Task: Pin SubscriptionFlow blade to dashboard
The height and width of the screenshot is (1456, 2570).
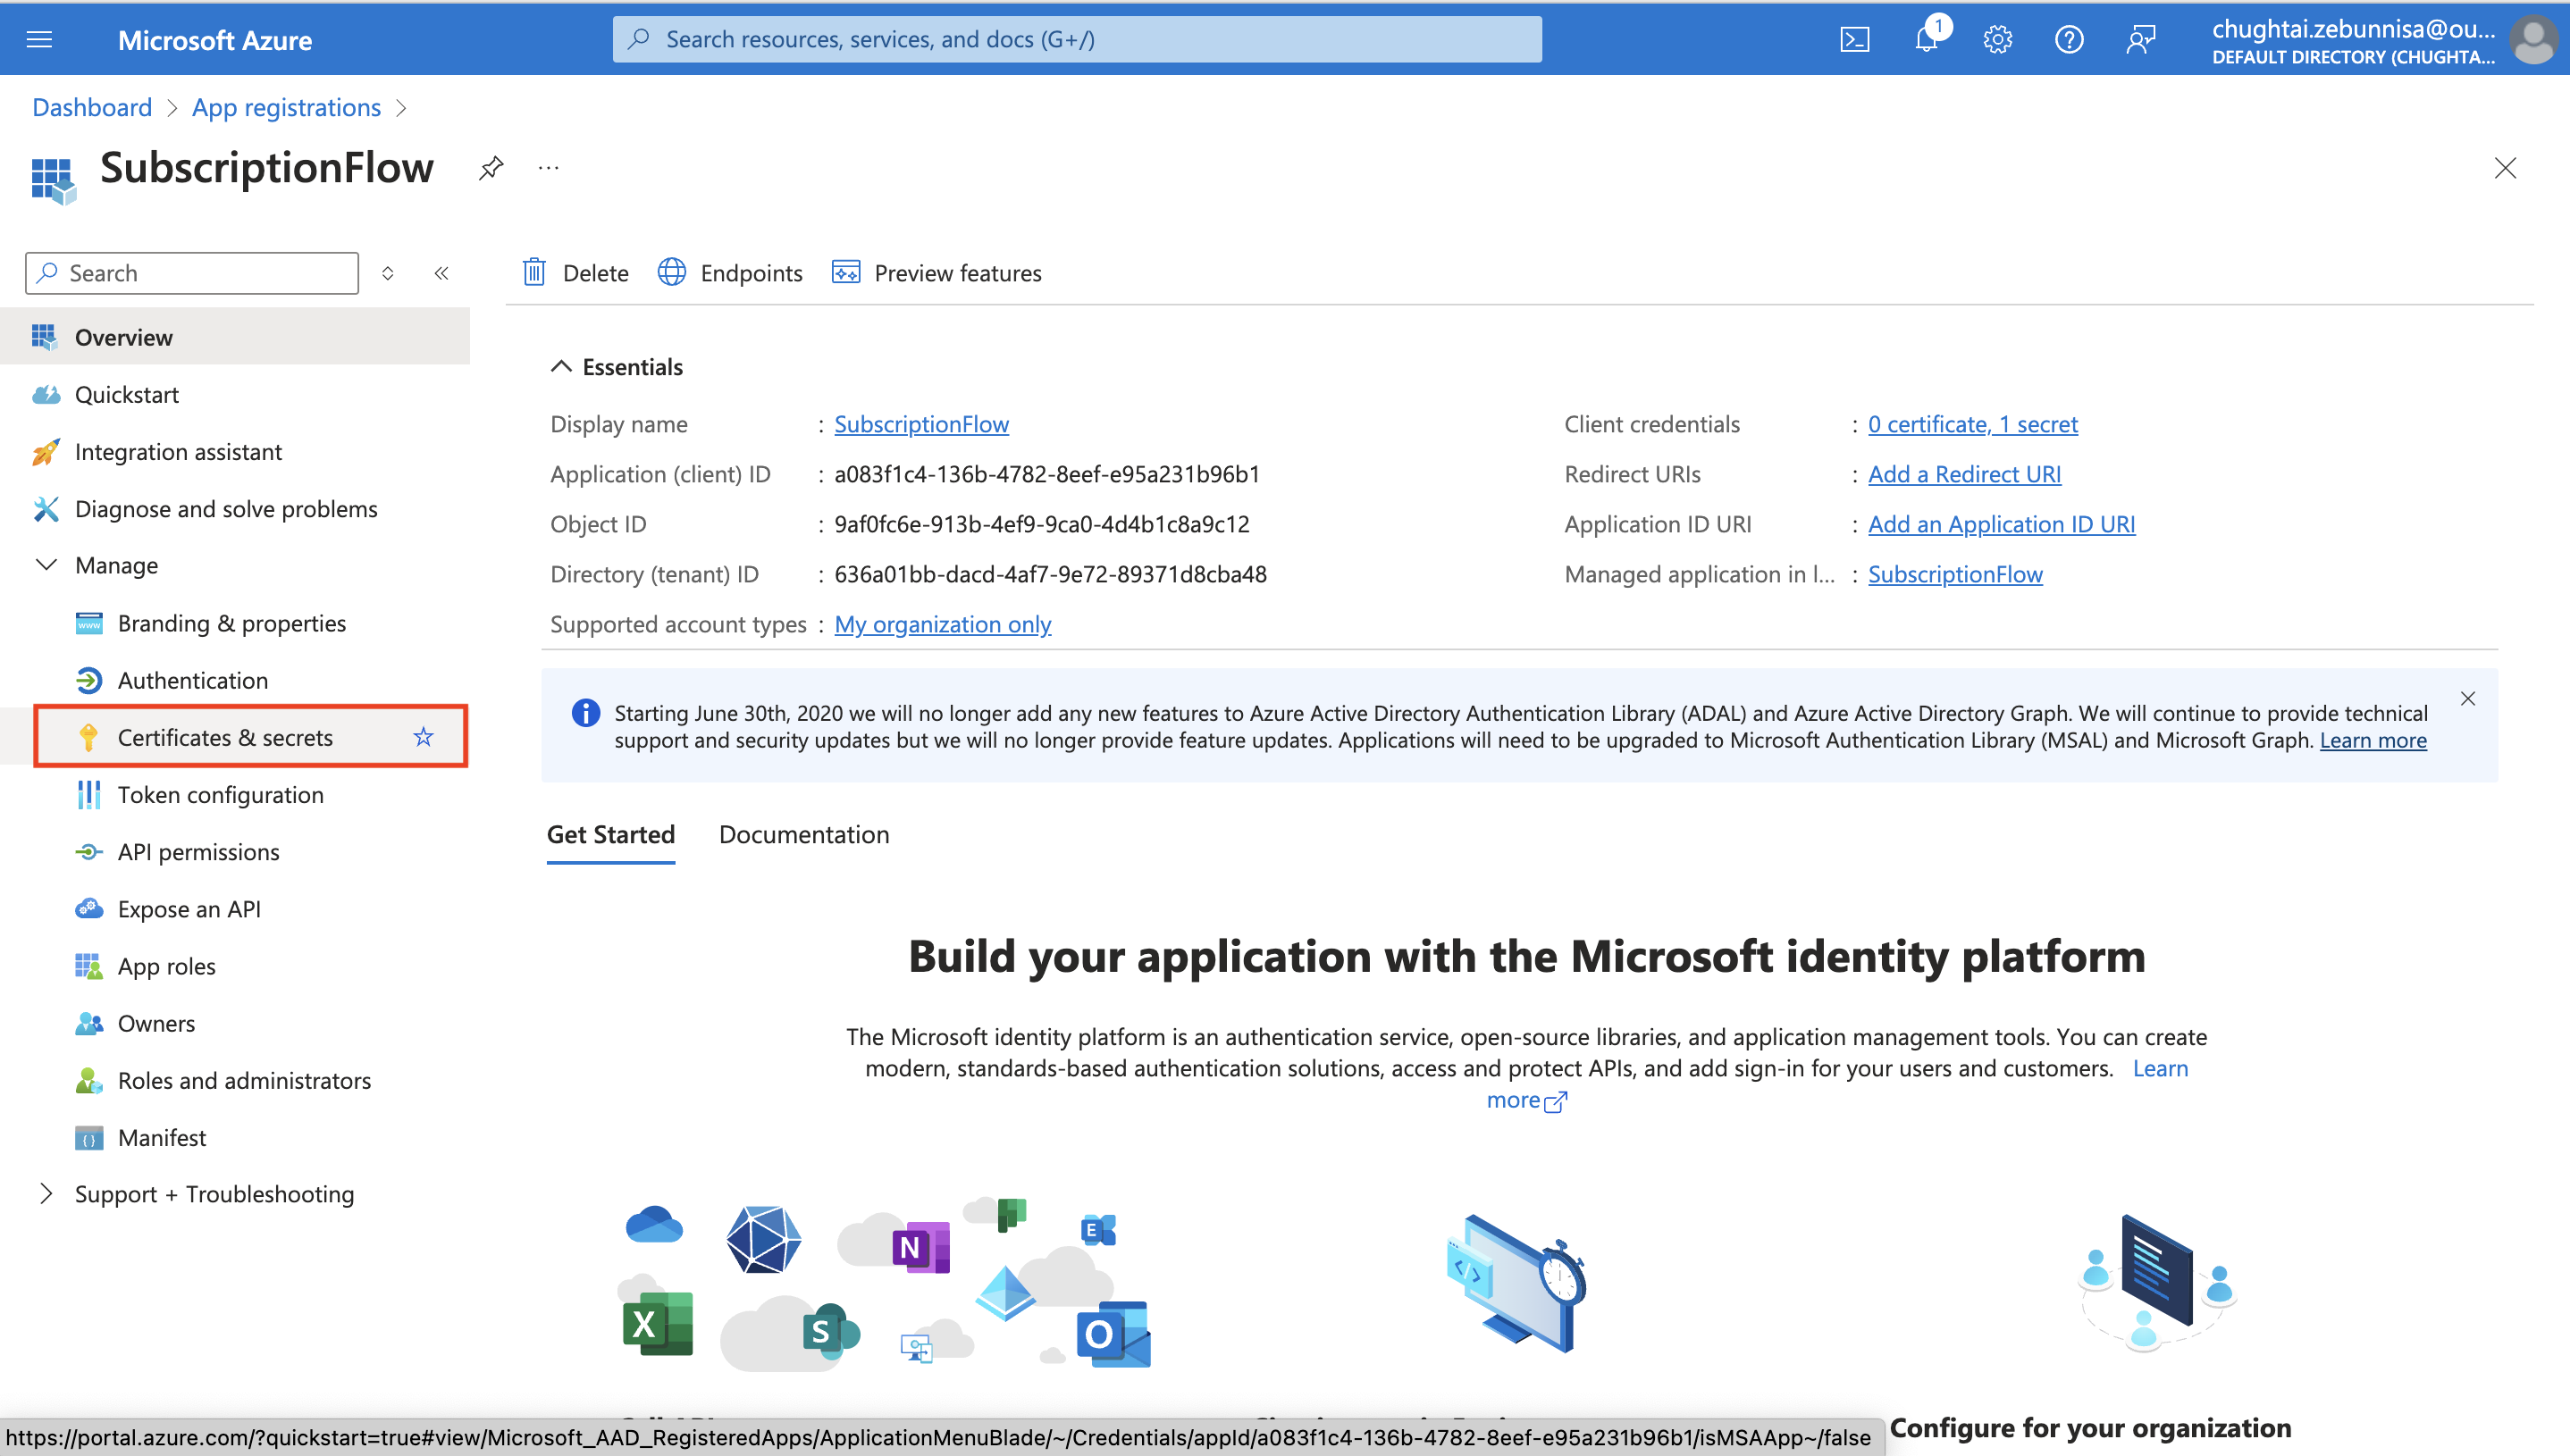Action: pyautogui.click(x=491, y=167)
